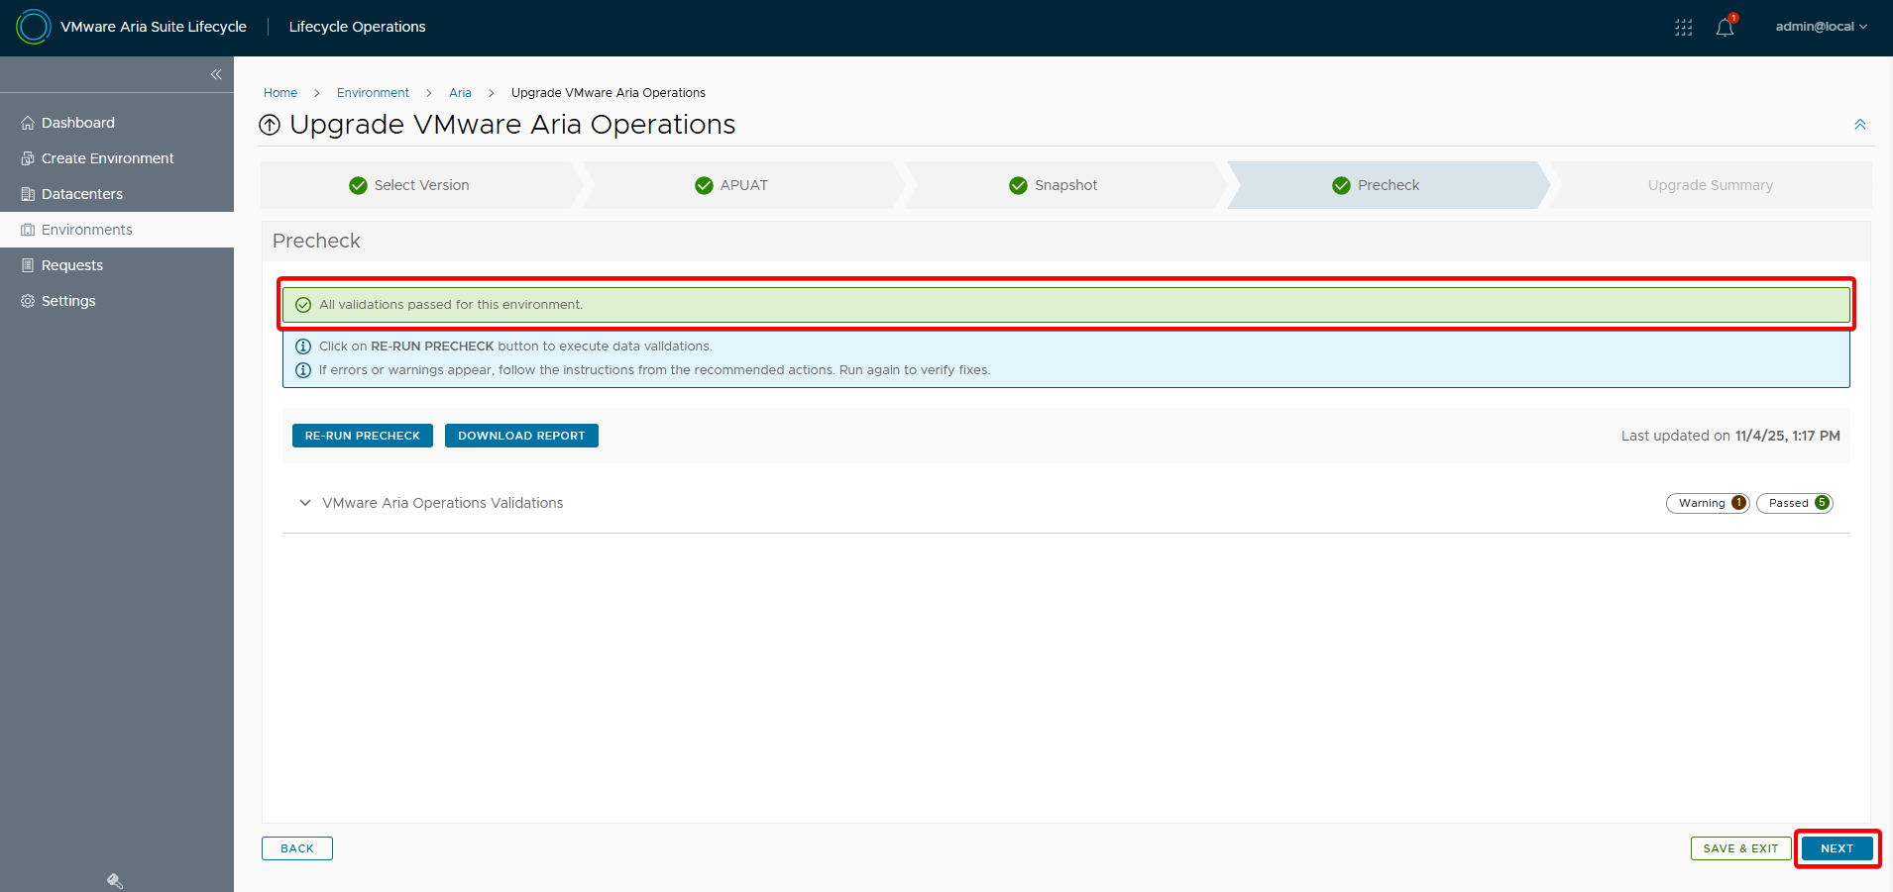Go to Datacenters in the sidebar
1893x892 pixels.
coord(82,194)
